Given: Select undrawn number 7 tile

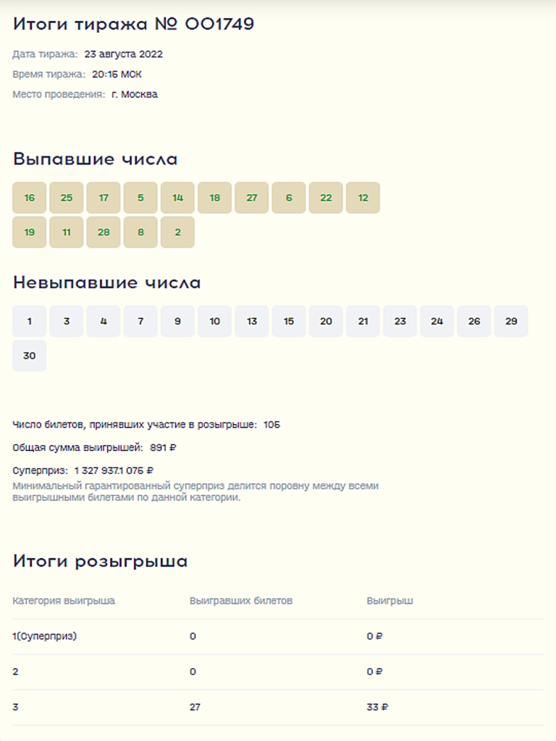Looking at the screenshot, I should tap(140, 321).
